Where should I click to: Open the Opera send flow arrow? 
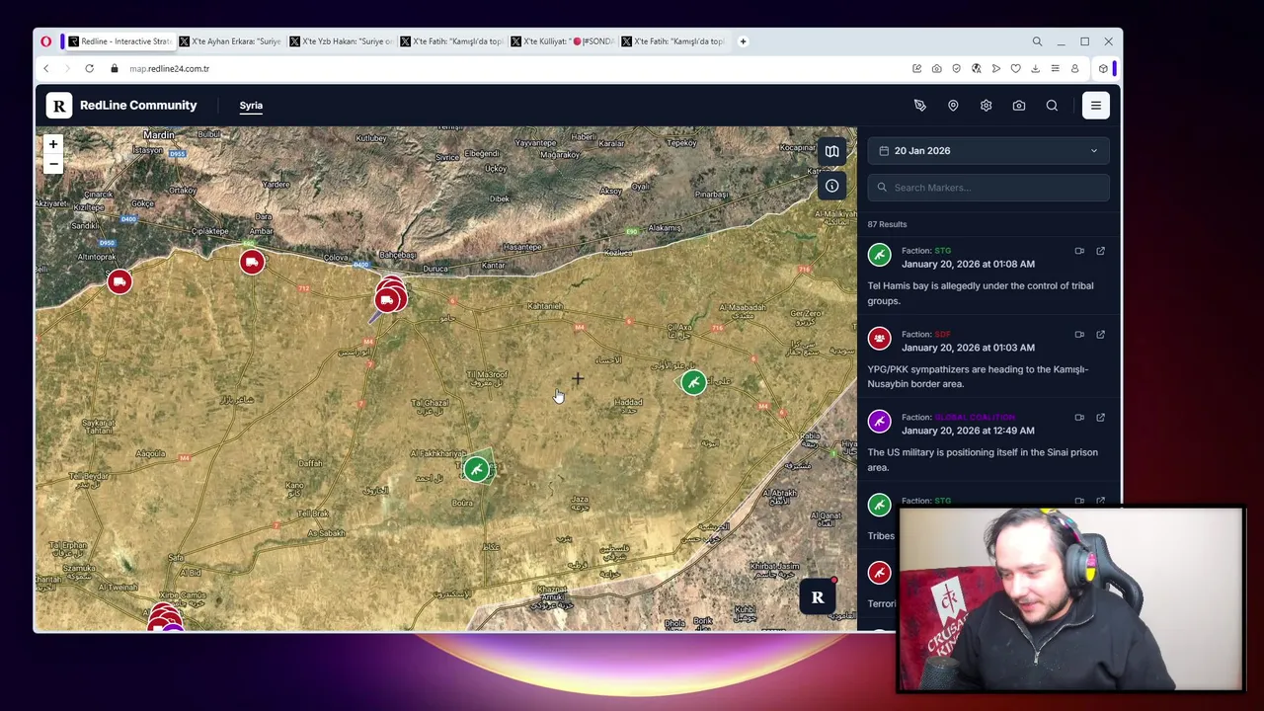(x=995, y=69)
